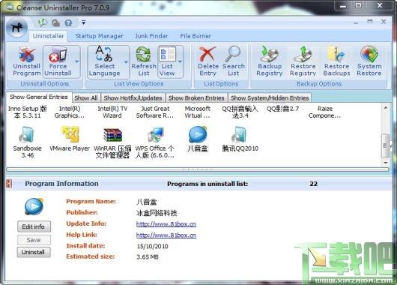Select the Sandboxie 3.46 program icon
397x285 pixels.
pyautogui.click(x=26, y=134)
